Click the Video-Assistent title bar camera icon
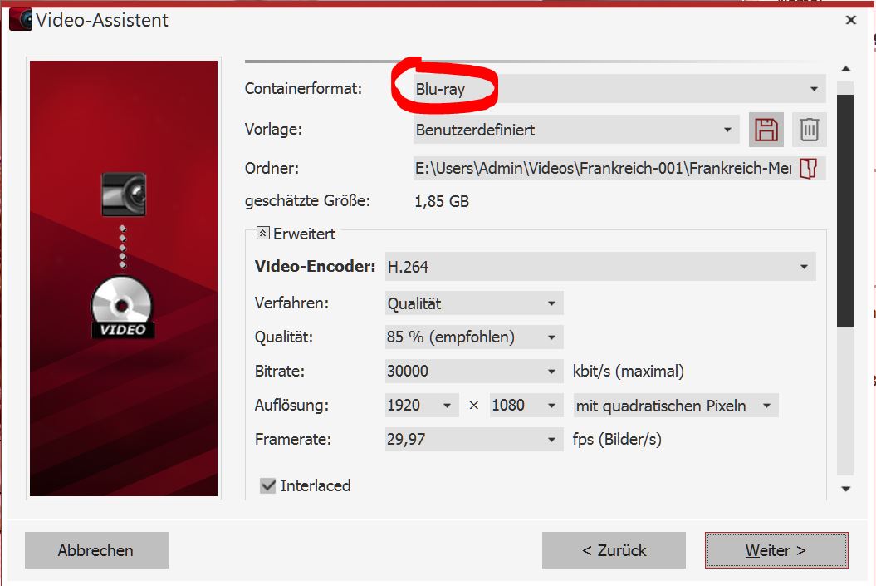Viewport: 876px width, 586px height. (21, 20)
